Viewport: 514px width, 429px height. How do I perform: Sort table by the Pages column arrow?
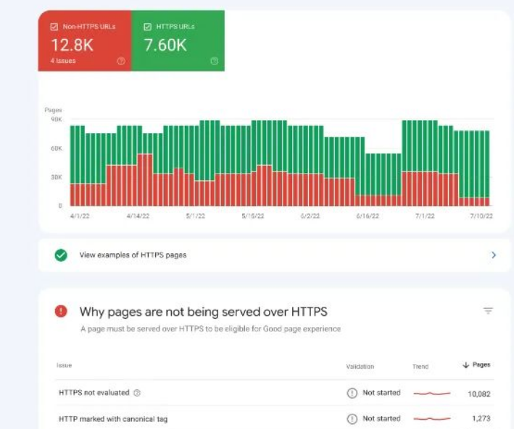click(x=465, y=365)
